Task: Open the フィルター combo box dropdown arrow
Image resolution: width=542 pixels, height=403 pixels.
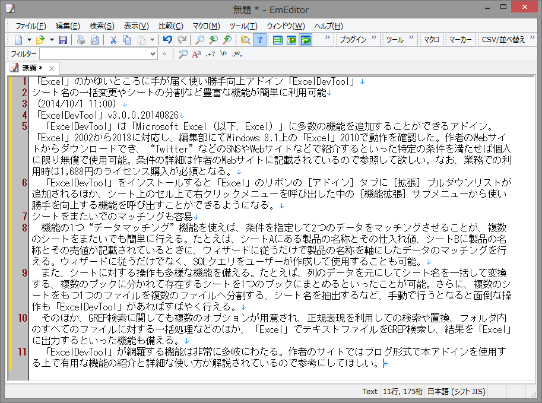Action: [x=153, y=54]
